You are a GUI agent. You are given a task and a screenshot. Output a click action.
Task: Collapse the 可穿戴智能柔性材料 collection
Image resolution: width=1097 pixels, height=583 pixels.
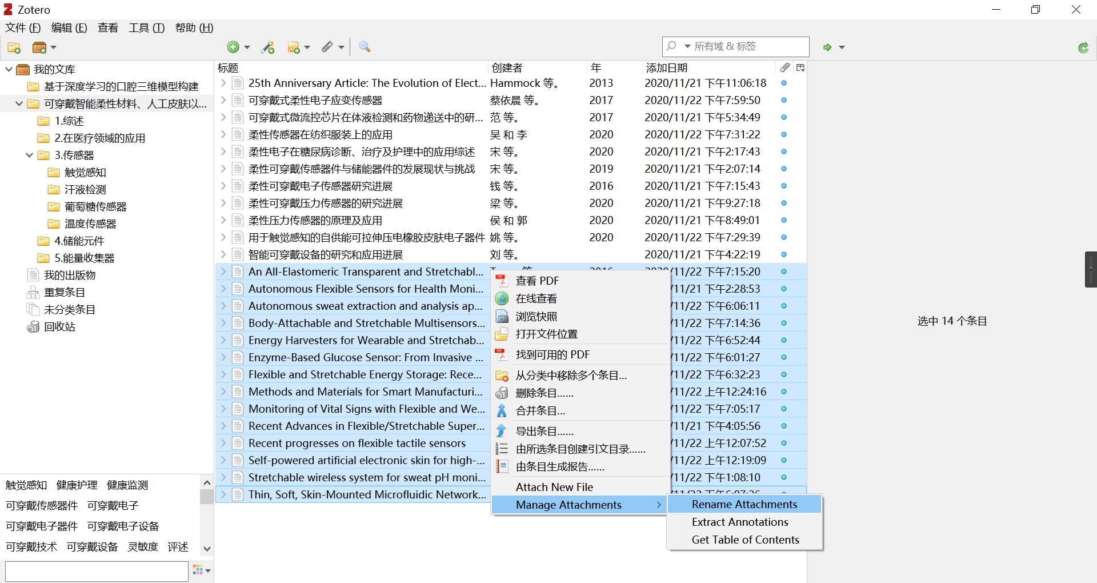(x=19, y=103)
